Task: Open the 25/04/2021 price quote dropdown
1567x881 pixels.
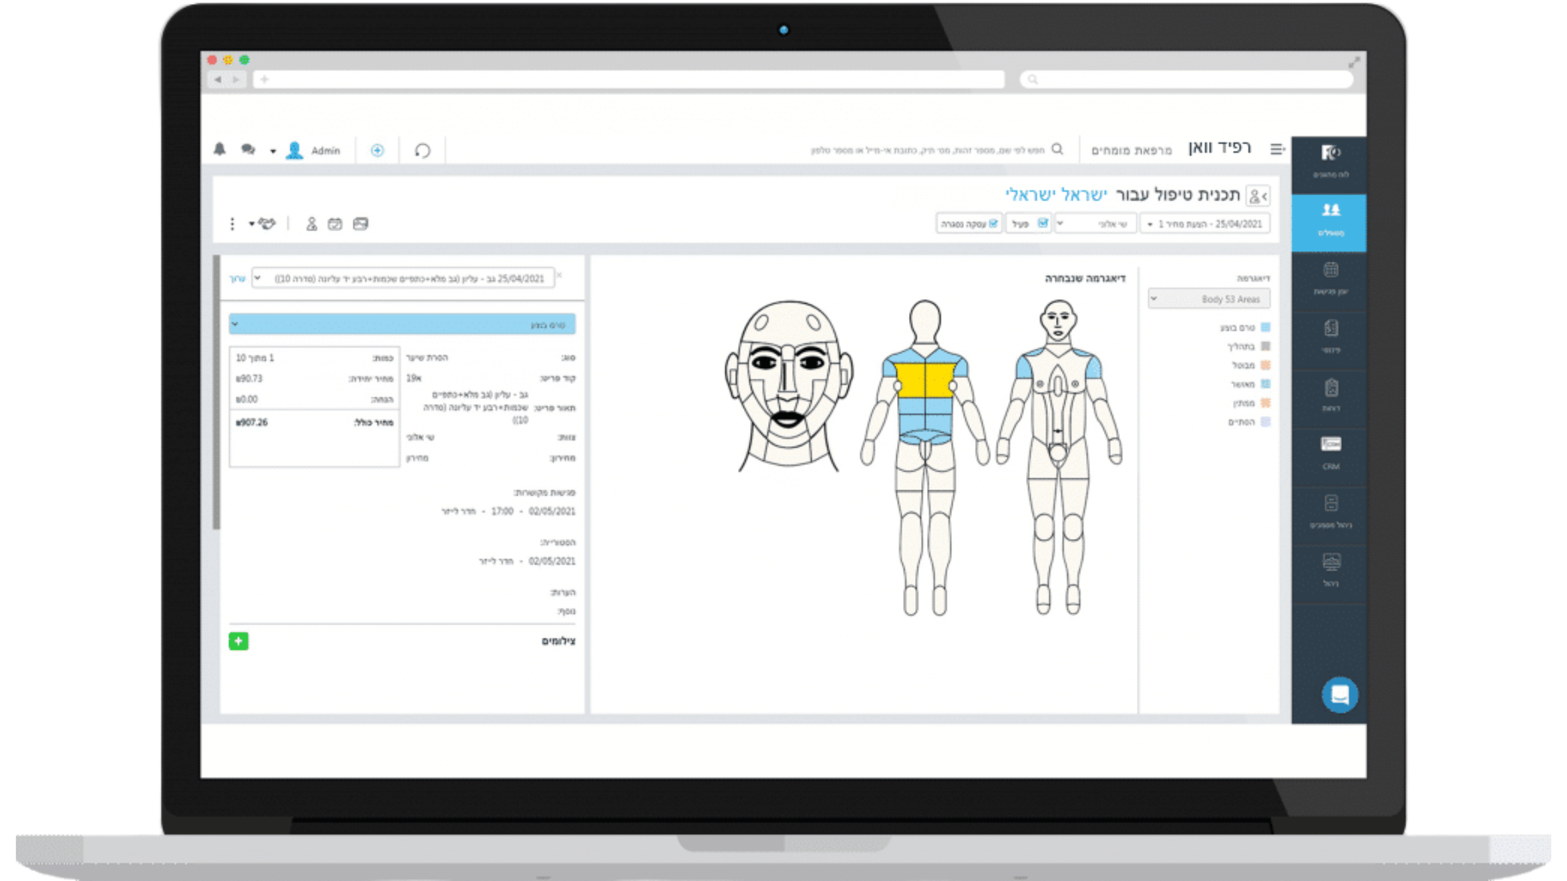Action: (x=1205, y=224)
